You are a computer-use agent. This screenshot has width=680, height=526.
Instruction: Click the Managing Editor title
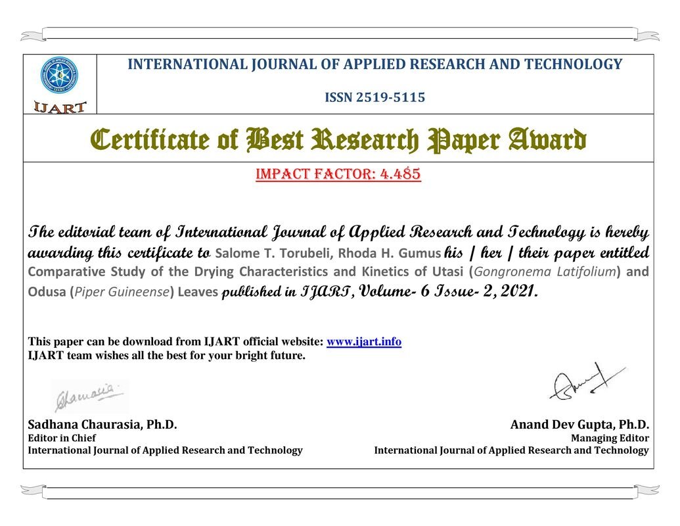tap(610, 438)
